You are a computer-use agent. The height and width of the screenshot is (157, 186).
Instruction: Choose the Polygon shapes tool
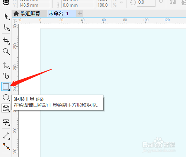tap(6, 108)
